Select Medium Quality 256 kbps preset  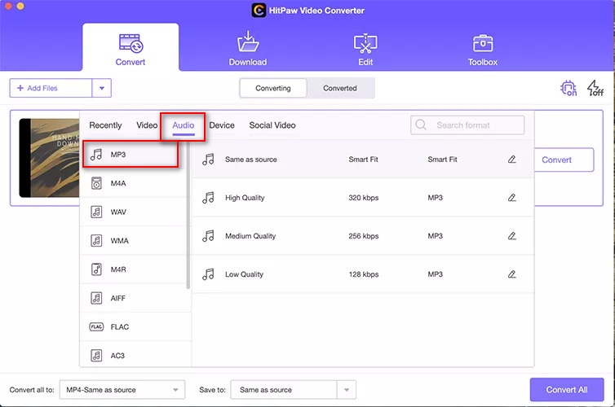363,236
